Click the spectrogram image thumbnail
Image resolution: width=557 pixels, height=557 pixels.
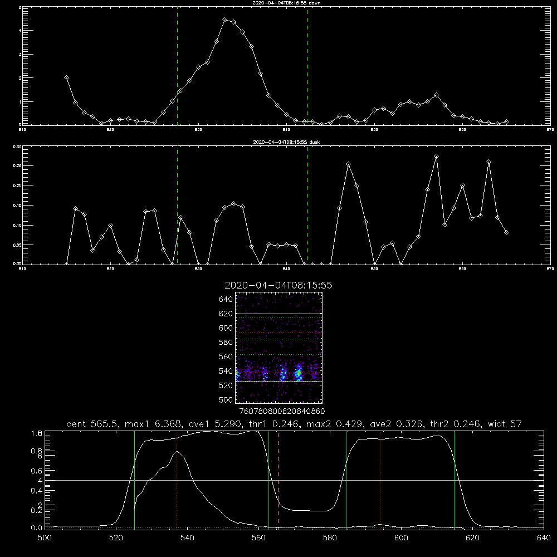(279, 348)
